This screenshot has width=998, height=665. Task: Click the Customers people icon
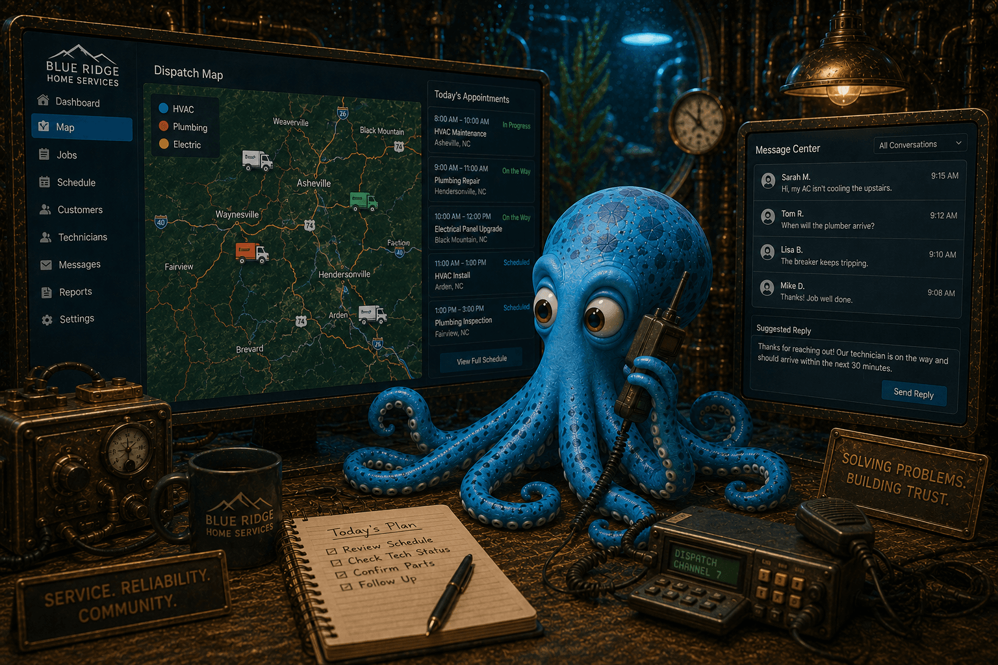click(45, 209)
